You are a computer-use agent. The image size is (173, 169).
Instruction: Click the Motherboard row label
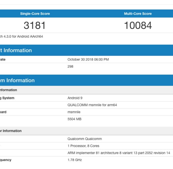coord(3,112)
